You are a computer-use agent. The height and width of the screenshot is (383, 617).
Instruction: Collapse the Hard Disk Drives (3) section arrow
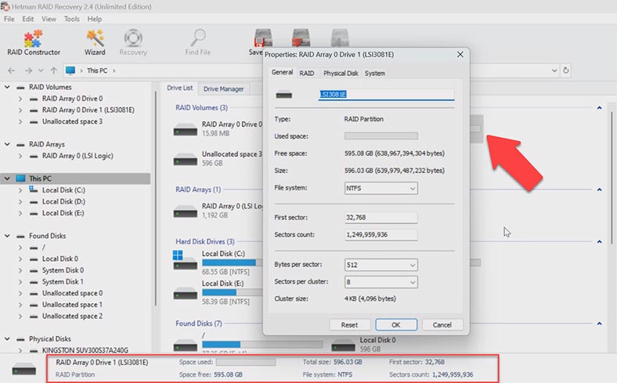pos(599,241)
